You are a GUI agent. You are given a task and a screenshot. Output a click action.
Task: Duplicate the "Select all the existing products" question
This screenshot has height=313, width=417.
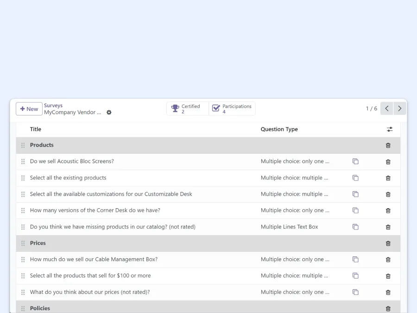pyautogui.click(x=355, y=178)
